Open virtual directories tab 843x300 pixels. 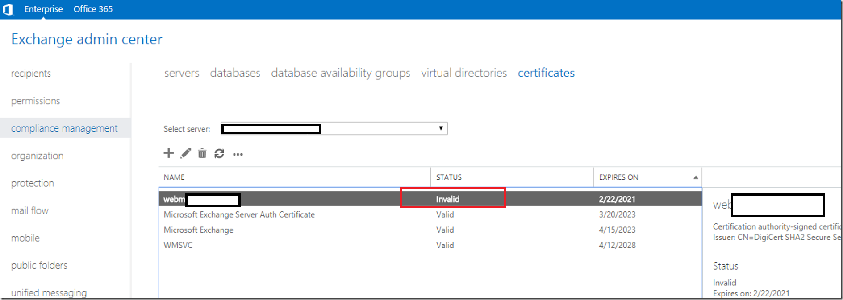click(x=464, y=73)
